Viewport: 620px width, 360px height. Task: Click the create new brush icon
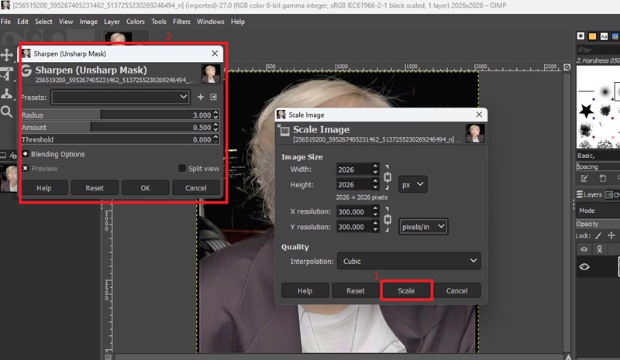pyautogui.click(x=602, y=178)
